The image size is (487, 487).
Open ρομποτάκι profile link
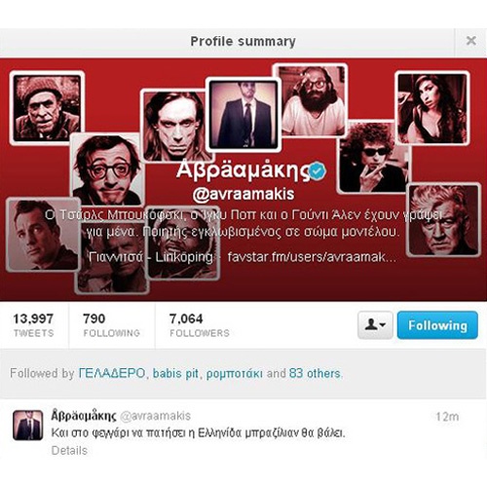pyautogui.click(x=235, y=374)
